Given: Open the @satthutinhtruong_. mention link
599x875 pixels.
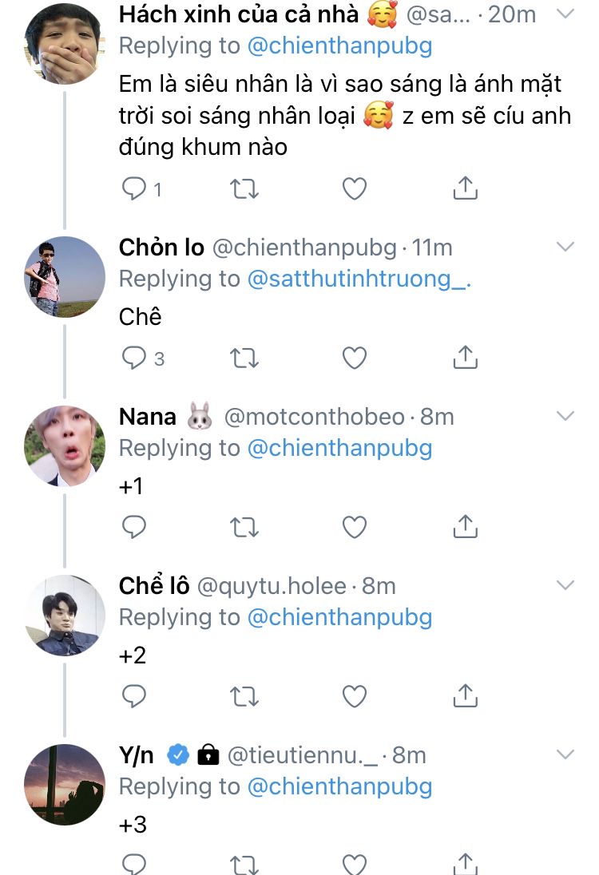Looking at the screenshot, I should (x=359, y=279).
